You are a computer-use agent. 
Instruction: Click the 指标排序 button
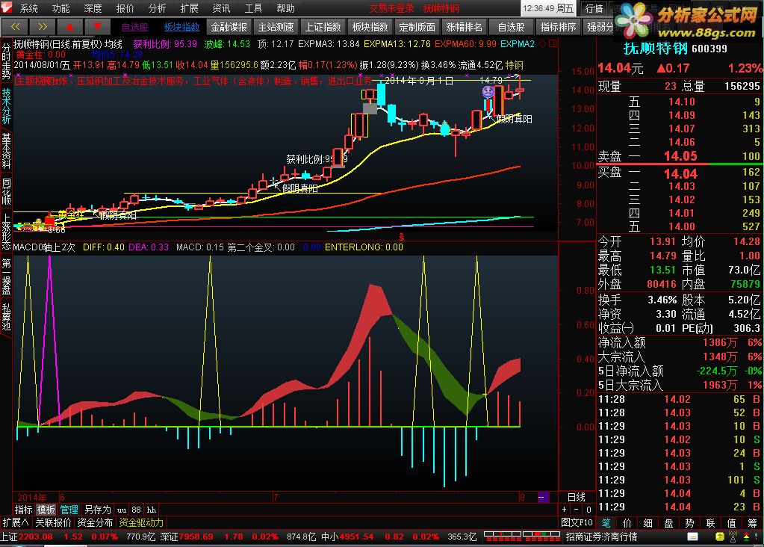point(558,27)
